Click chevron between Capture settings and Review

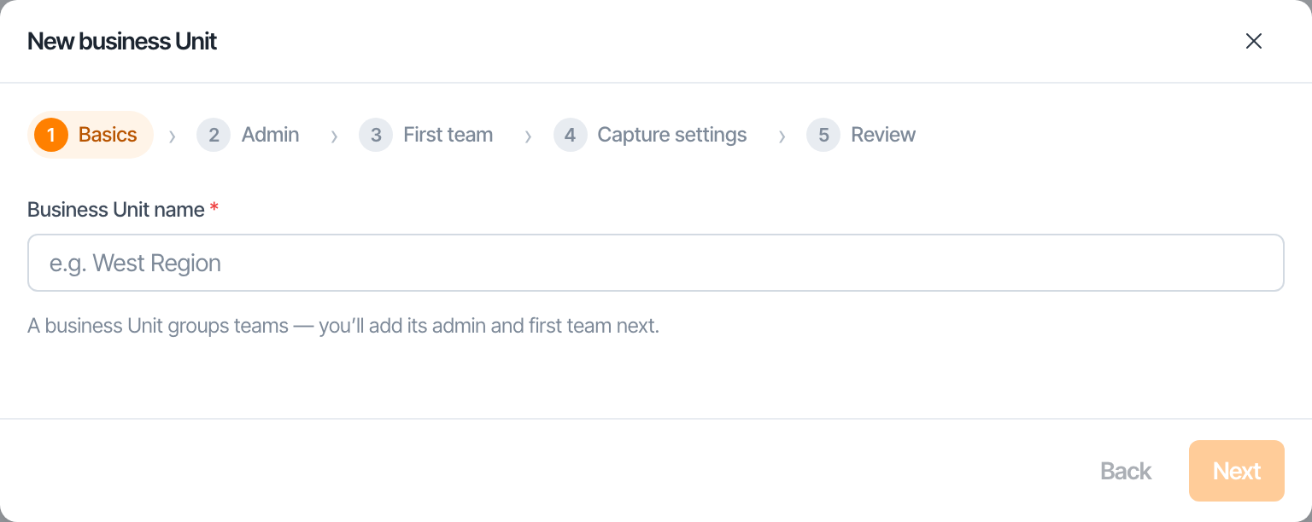782,136
